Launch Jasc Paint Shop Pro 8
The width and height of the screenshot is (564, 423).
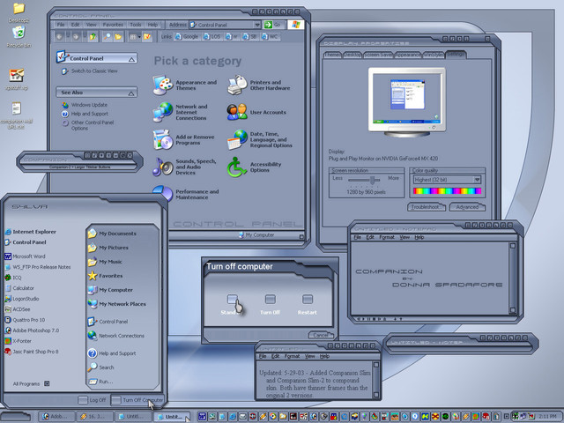(x=32, y=352)
